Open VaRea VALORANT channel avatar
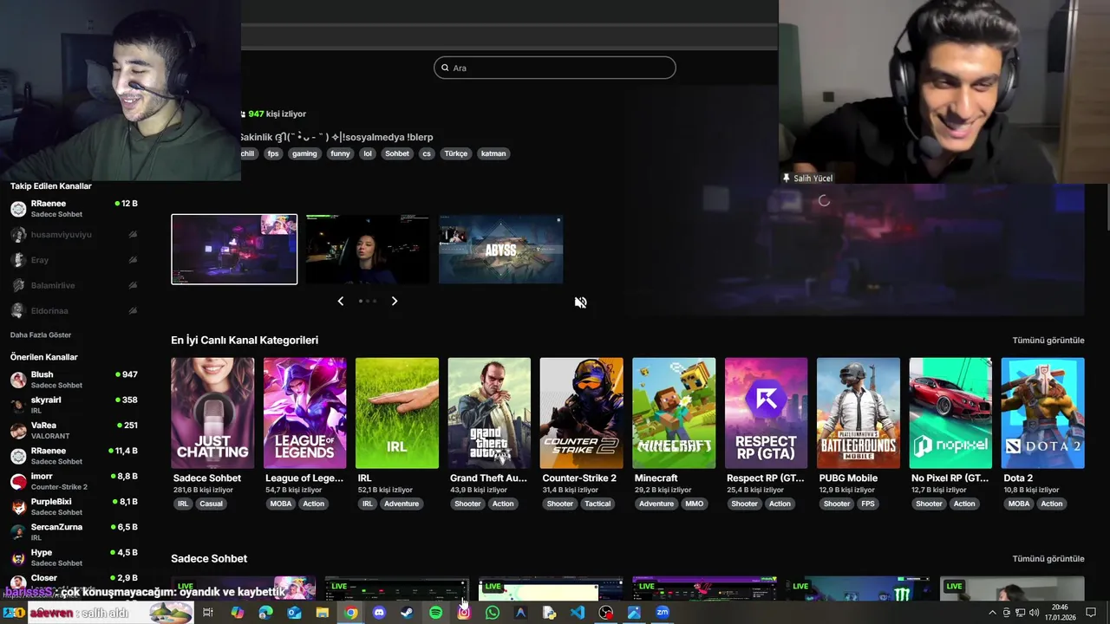Viewport: 1110px width, 624px height. (18, 431)
